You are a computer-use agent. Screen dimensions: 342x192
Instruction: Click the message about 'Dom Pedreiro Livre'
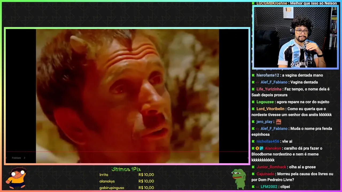coord(292,177)
